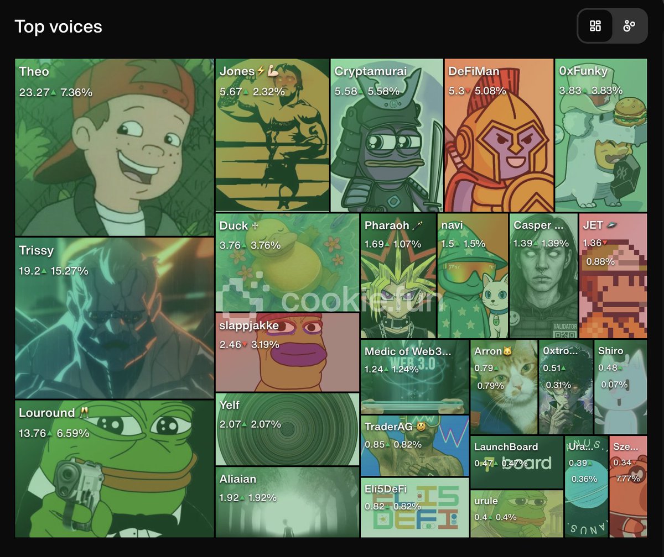The image size is (664, 557).
Task: Click TraderAG's "0.85" share value
Action: (375, 444)
